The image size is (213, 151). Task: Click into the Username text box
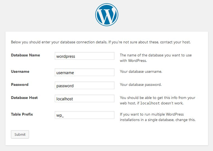coord(84,72)
